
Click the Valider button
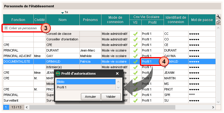[x=111, y=97]
